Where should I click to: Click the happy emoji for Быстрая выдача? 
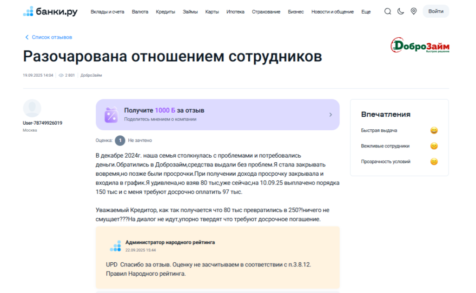434,130
